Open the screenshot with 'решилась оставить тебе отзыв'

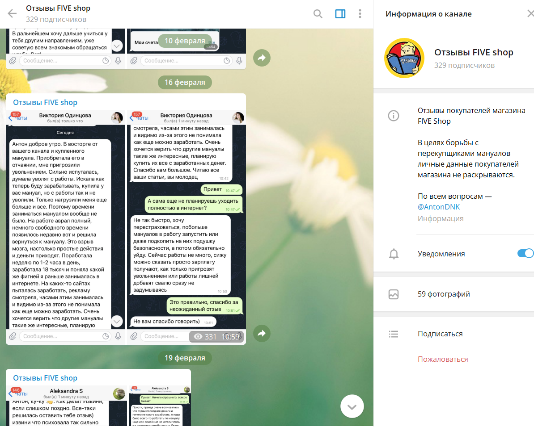65,406
